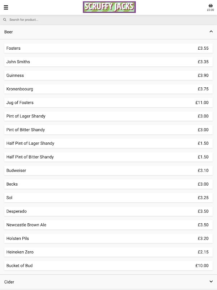The height and width of the screenshot is (290, 217).
Task: Pick the Bucket of Bud
Action: tap(108, 266)
